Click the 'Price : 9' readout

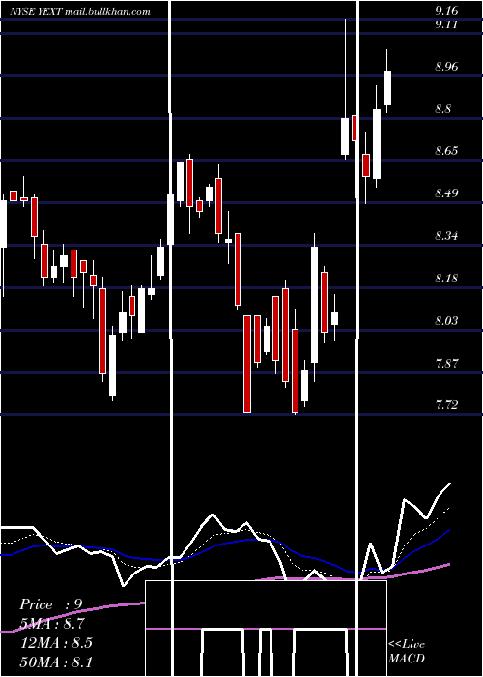click(x=51, y=604)
